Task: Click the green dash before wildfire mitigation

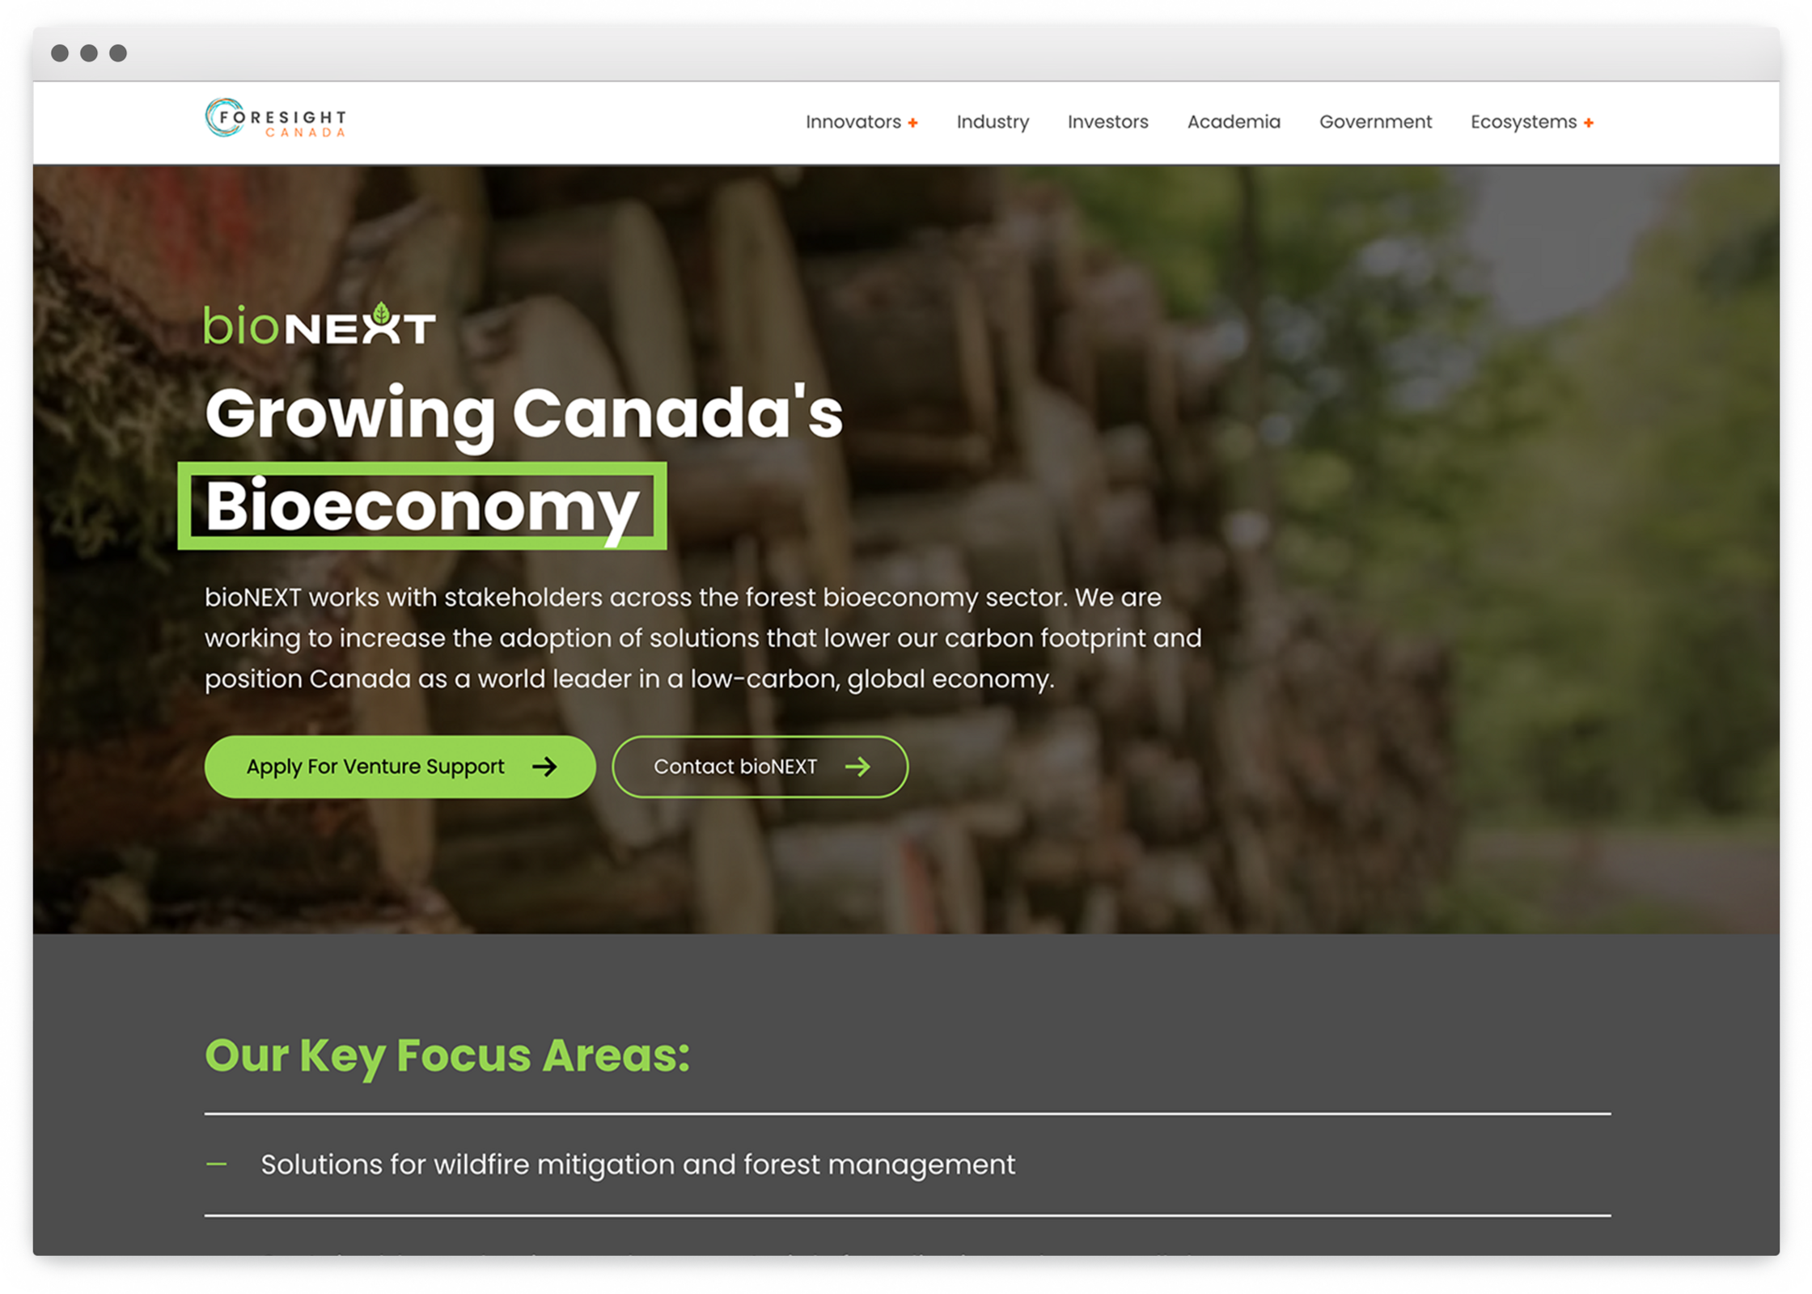Action: (216, 1165)
